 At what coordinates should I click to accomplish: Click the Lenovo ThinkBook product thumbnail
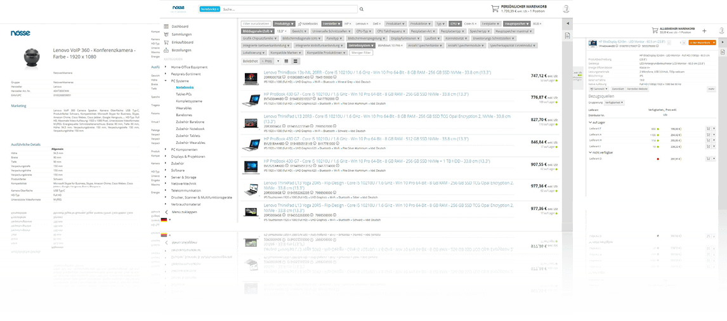[x=251, y=79]
